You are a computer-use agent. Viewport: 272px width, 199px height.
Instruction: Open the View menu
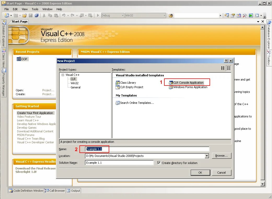pos(25,9)
